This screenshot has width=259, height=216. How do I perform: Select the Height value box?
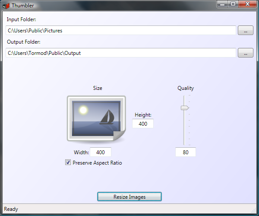coord(143,124)
